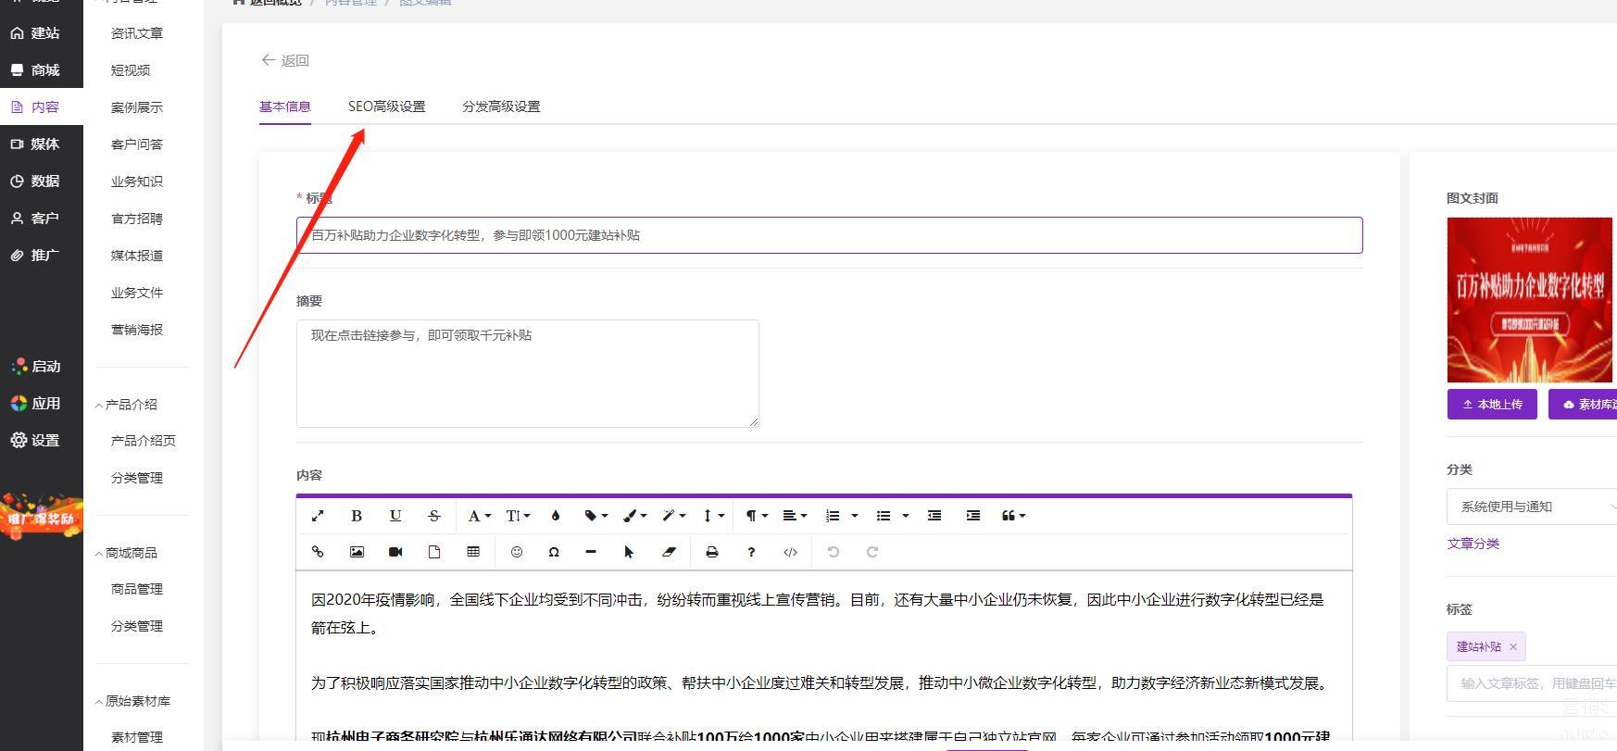Insert an image into the content

(x=357, y=552)
